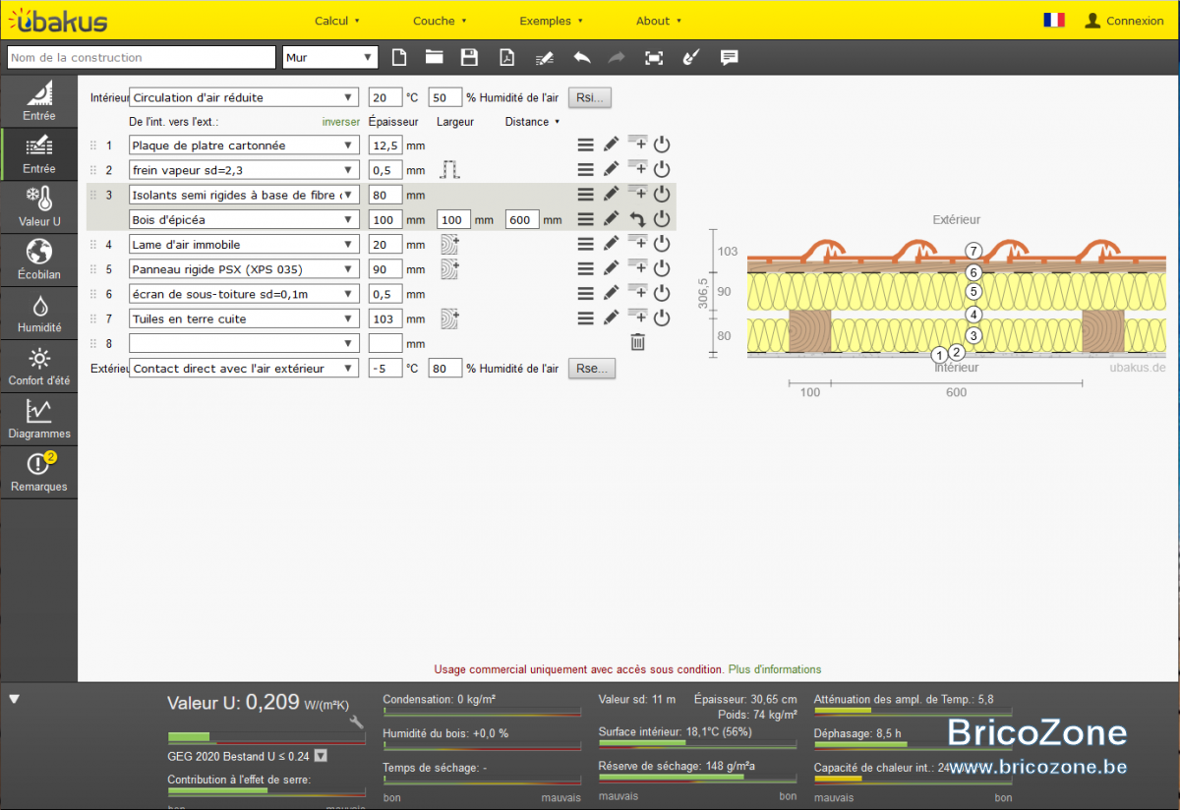
Task: Export to PDF using the PDF icon
Action: coord(505,57)
